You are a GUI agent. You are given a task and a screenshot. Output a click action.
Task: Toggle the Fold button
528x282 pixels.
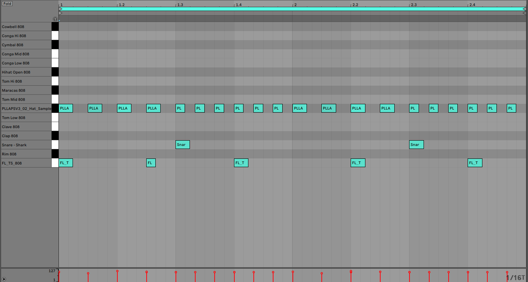pyautogui.click(x=6, y=3)
